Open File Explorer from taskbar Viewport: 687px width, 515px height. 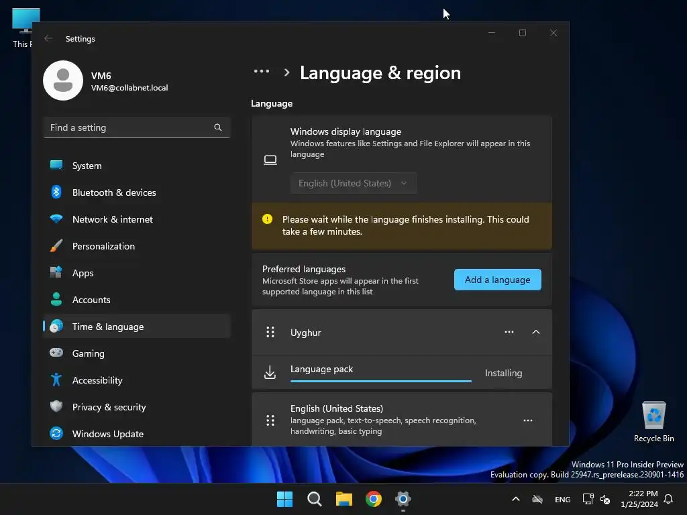click(x=344, y=499)
